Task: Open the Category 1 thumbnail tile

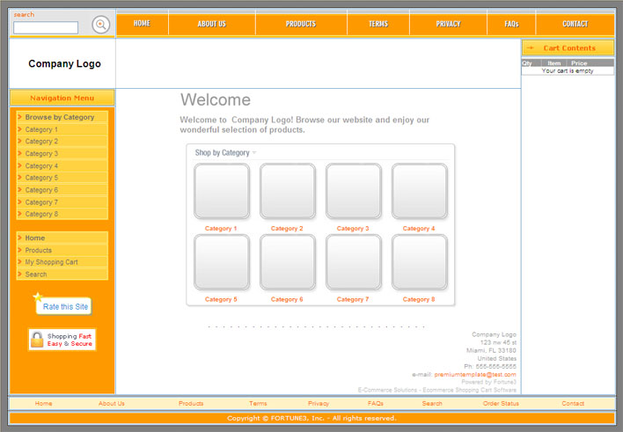Action: (221, 191)
